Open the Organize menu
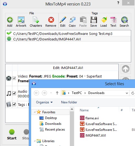This screenshot has height=146, width=135. tap(44, 102)
